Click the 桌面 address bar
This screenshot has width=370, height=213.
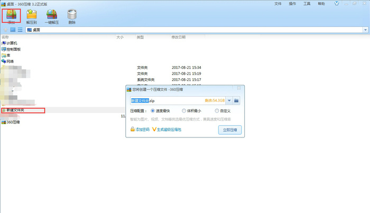(195, 30)
